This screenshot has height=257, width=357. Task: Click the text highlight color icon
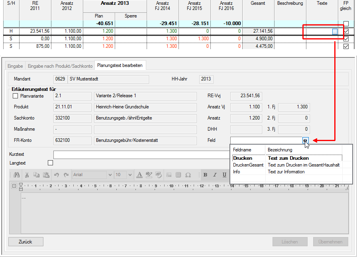(149, 175)
